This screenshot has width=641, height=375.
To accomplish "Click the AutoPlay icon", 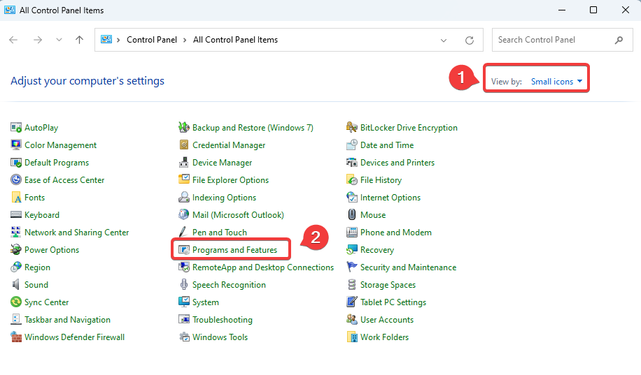I will click(x=17, y=128).
